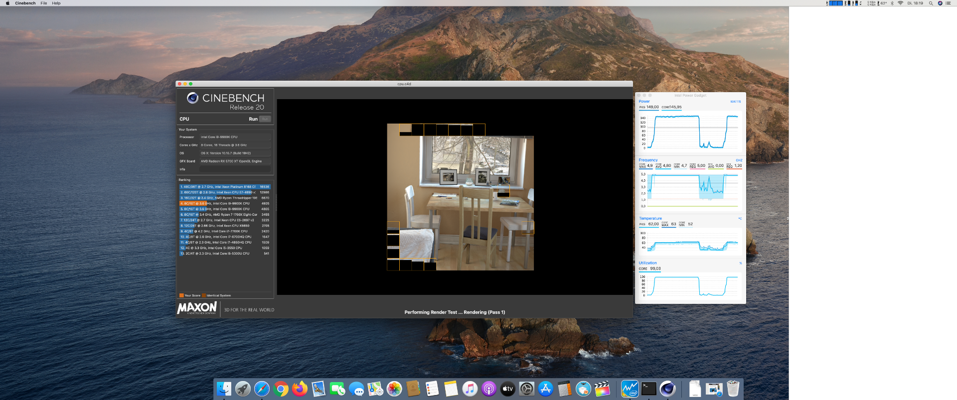The width and height of the screenshot is (957, 400).
Task: Select the orange Core i9-9900K score row
Action: (224, 203)
